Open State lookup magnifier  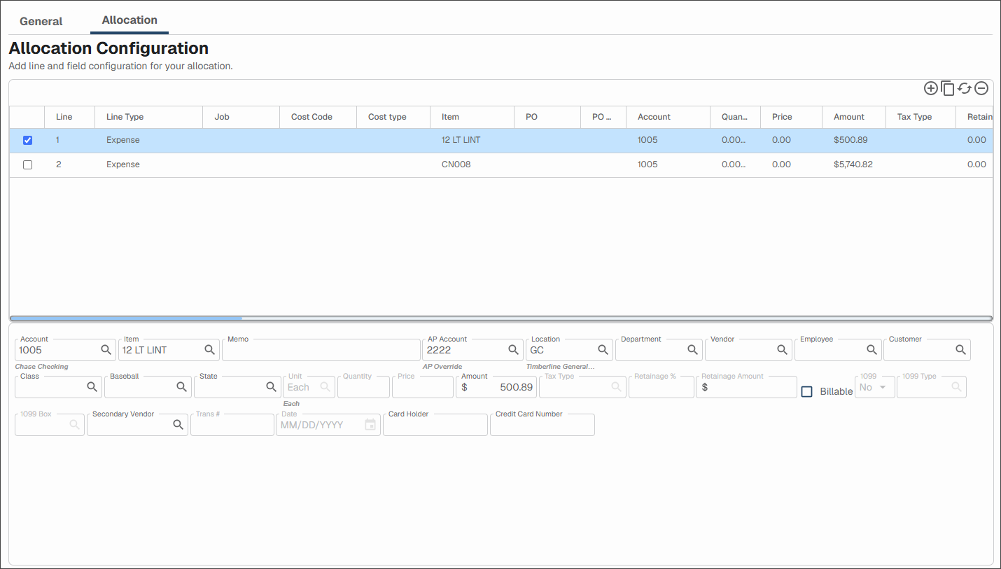[x=271, y=386]
